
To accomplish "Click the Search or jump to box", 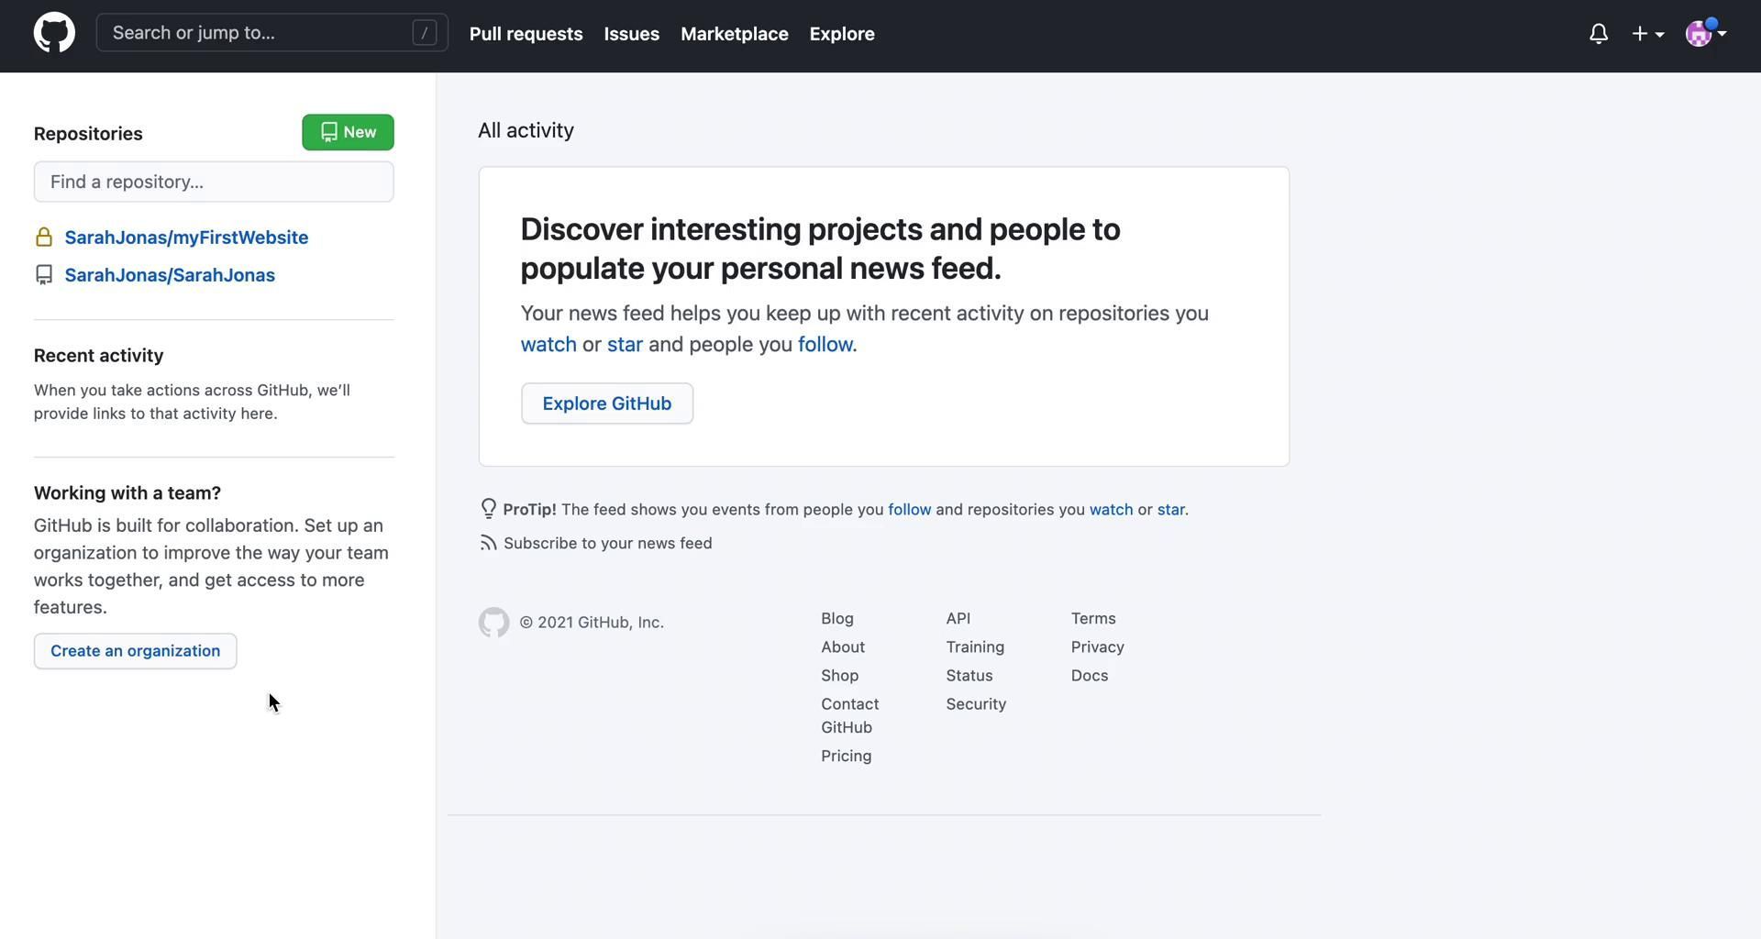I will coord(257,33).
